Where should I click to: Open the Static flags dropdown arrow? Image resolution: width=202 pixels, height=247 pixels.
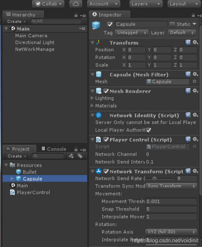coord(195,24)
